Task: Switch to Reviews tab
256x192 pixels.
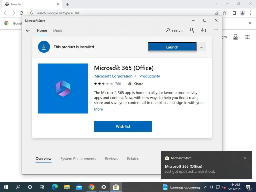Action: point(111,159)
